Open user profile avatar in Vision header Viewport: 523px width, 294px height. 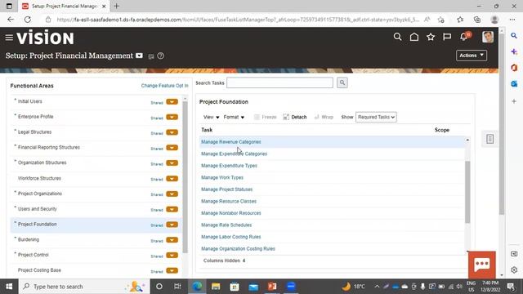pyautogui.click(x=488, y=37)
